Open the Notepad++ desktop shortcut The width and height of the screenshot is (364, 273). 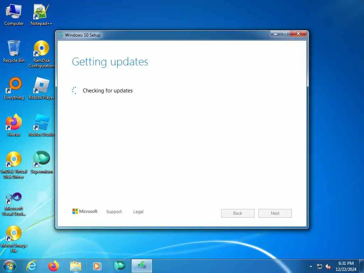pos(41,14)
